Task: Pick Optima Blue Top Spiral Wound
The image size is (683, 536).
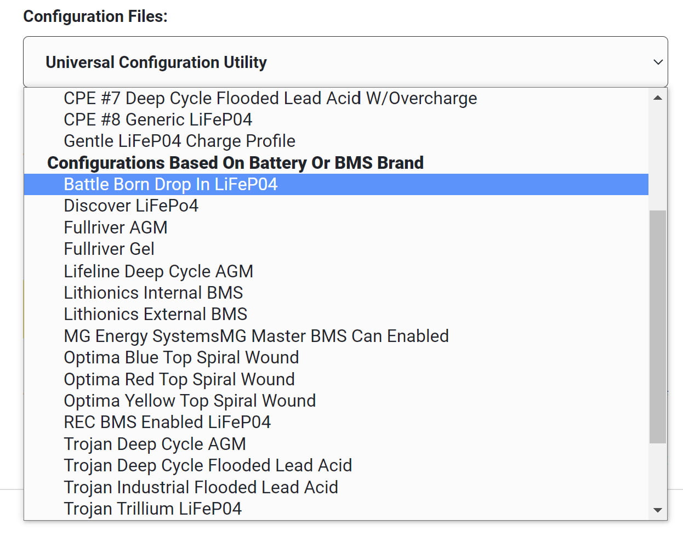Action: coord(336,357)
